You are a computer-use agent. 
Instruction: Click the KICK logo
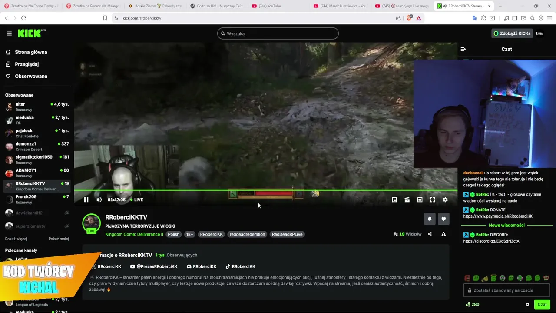[31, 33]
